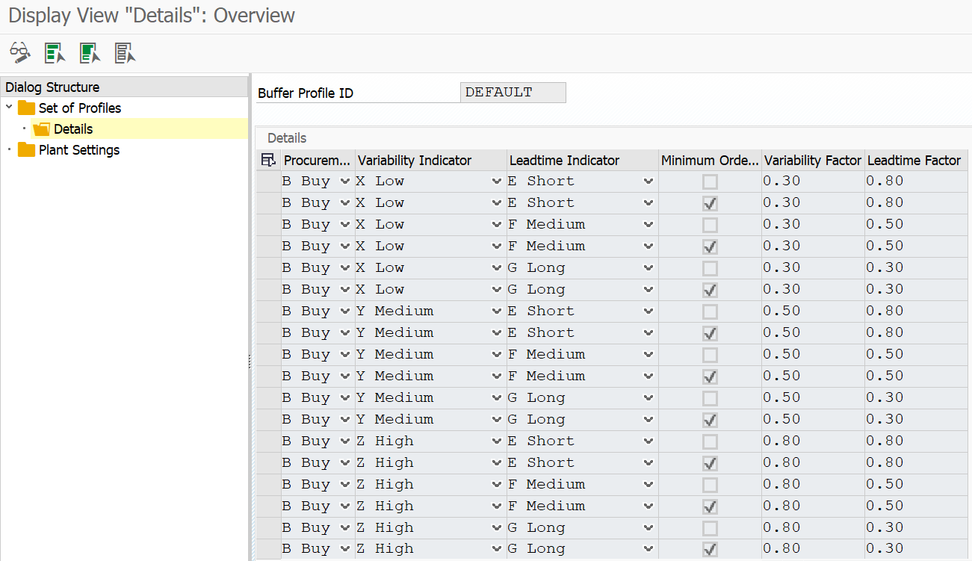The width and height of the screenshot is (972, 561).
Task: Click Leadtime Factor 0.30 in unchecked Y Medium, G Long row
Action: tap(917, 398)
